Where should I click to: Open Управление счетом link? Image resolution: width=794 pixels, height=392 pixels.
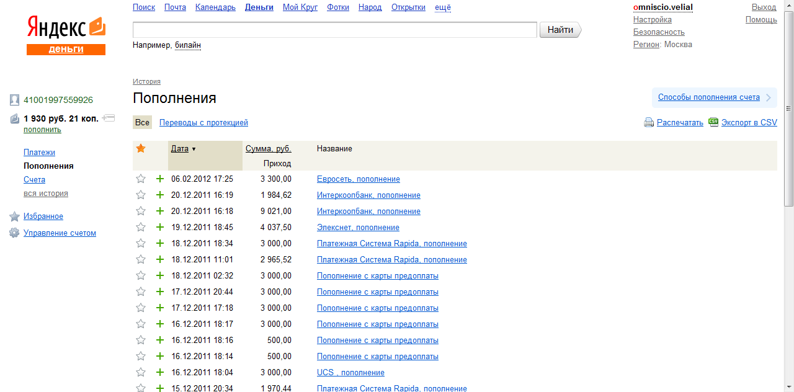pos(60,233)
